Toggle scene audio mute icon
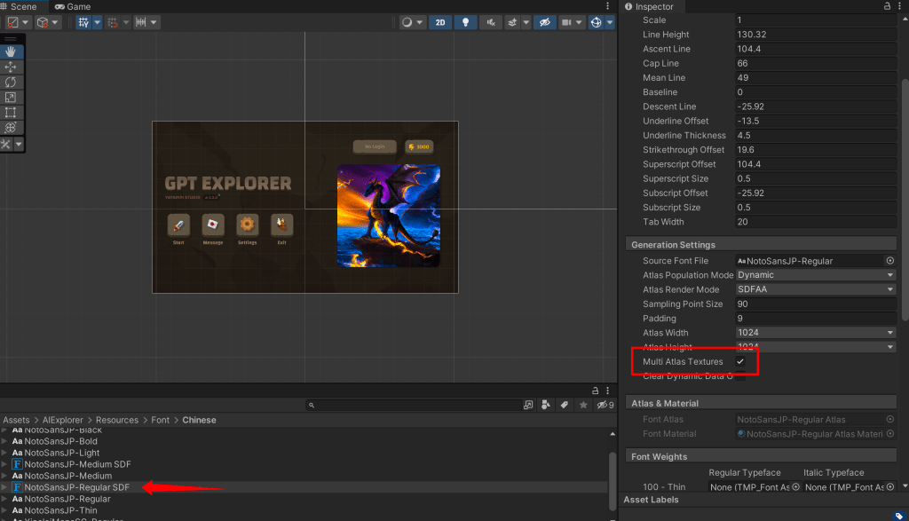The image size is (909, 521). [x=490, y=22]
